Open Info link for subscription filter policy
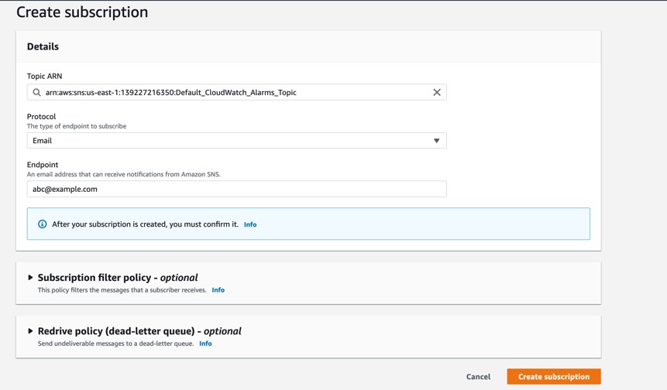 (x=218, y=289)
